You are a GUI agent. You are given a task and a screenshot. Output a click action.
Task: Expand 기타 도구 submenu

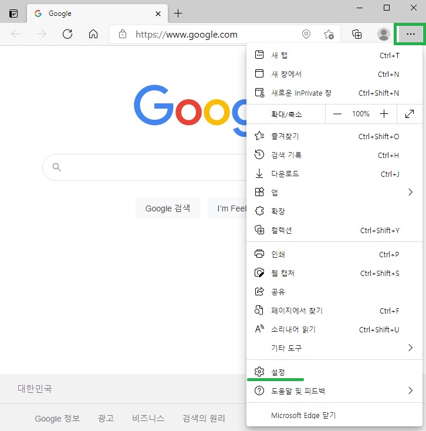(334, 348)
